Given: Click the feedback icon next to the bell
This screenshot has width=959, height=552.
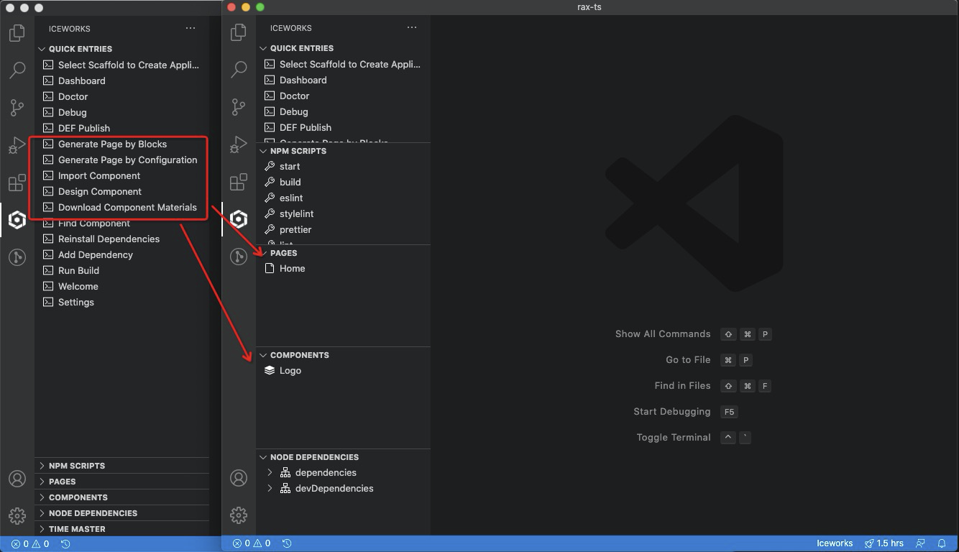Looking at the screenshot, I should [x=921, y=543].
